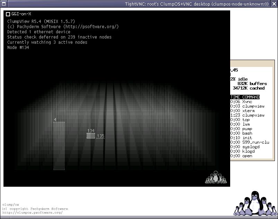Open the TightVNC window menu icon
Viewport: 278px width, 219px height.
[4, 4]
